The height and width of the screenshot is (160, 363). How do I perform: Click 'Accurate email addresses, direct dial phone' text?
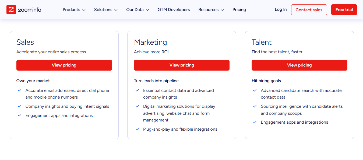click(67, 91)
